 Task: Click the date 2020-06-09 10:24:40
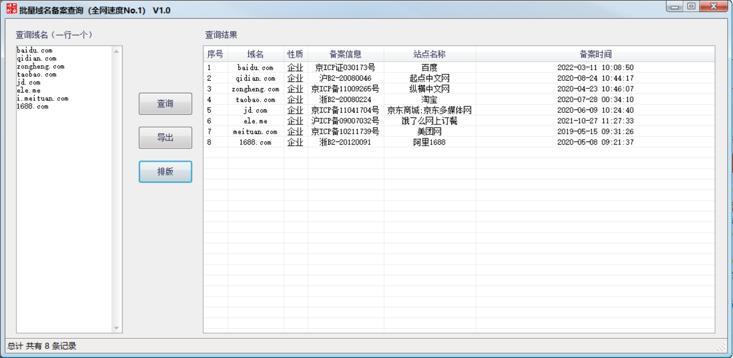(595, 110)
